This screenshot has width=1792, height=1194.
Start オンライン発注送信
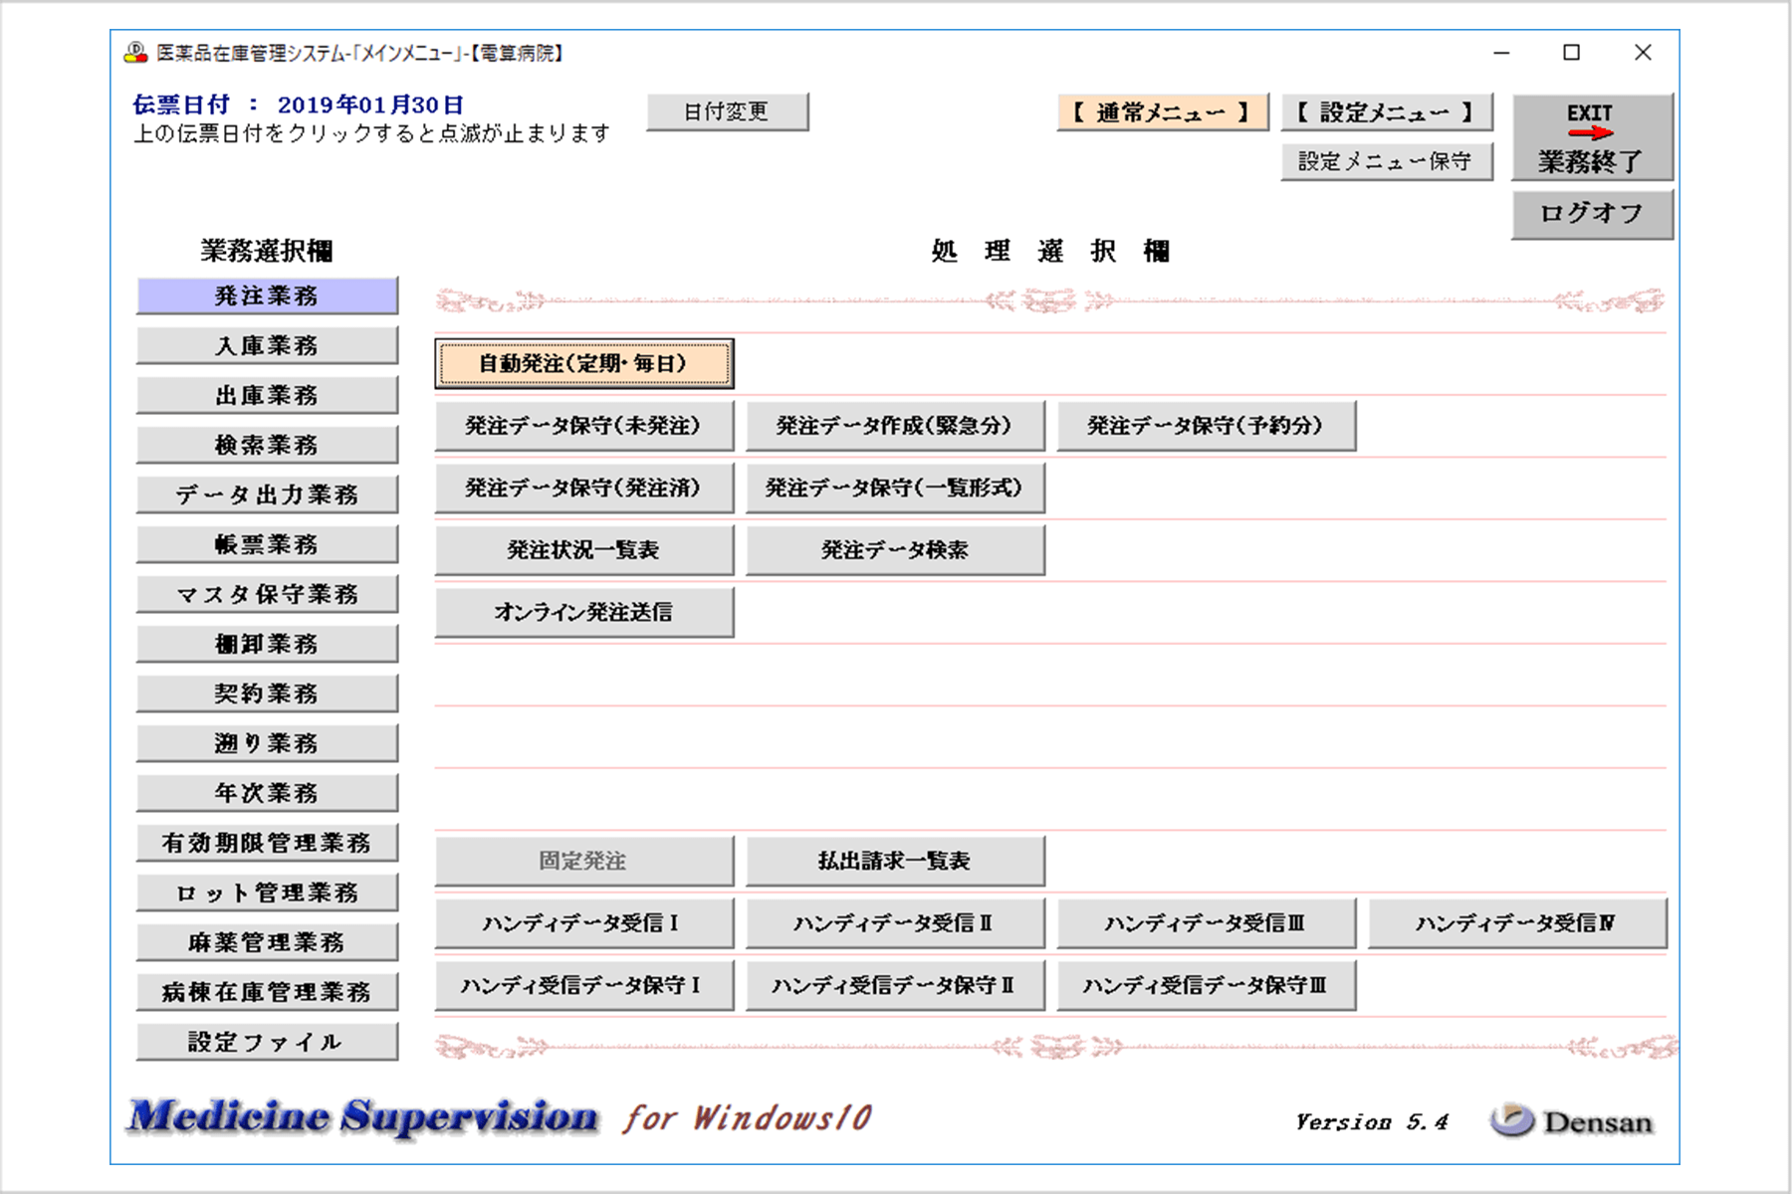point(583,611)
